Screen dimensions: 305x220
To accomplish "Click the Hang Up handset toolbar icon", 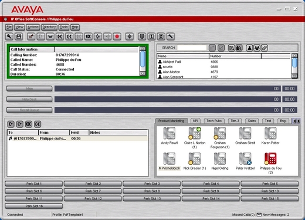I will pyautogui.click(x=50, y=36).
